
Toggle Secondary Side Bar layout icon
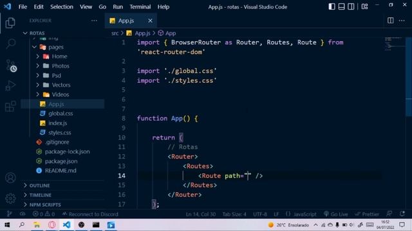click(x=351, y=6)
